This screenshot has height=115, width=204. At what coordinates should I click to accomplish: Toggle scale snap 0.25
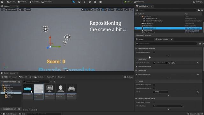120,10
